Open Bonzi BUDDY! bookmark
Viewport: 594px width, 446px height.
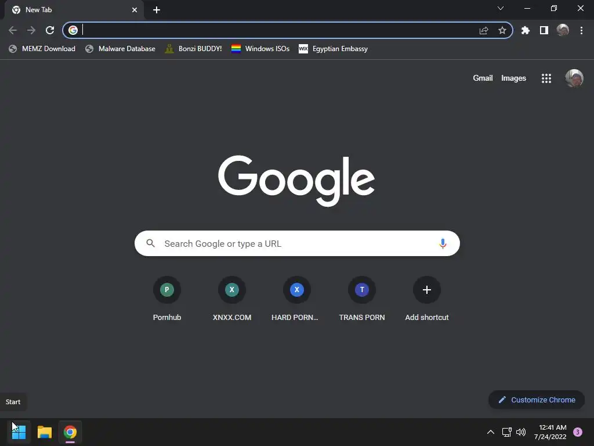(193, 49)
